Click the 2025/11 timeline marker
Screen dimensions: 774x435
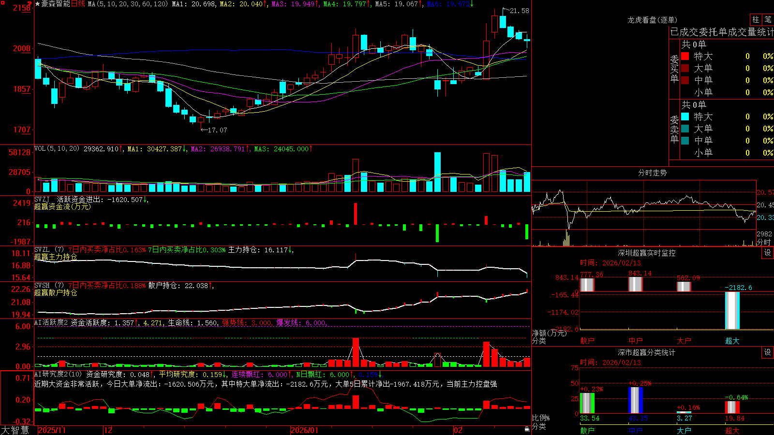click(52, 430)
